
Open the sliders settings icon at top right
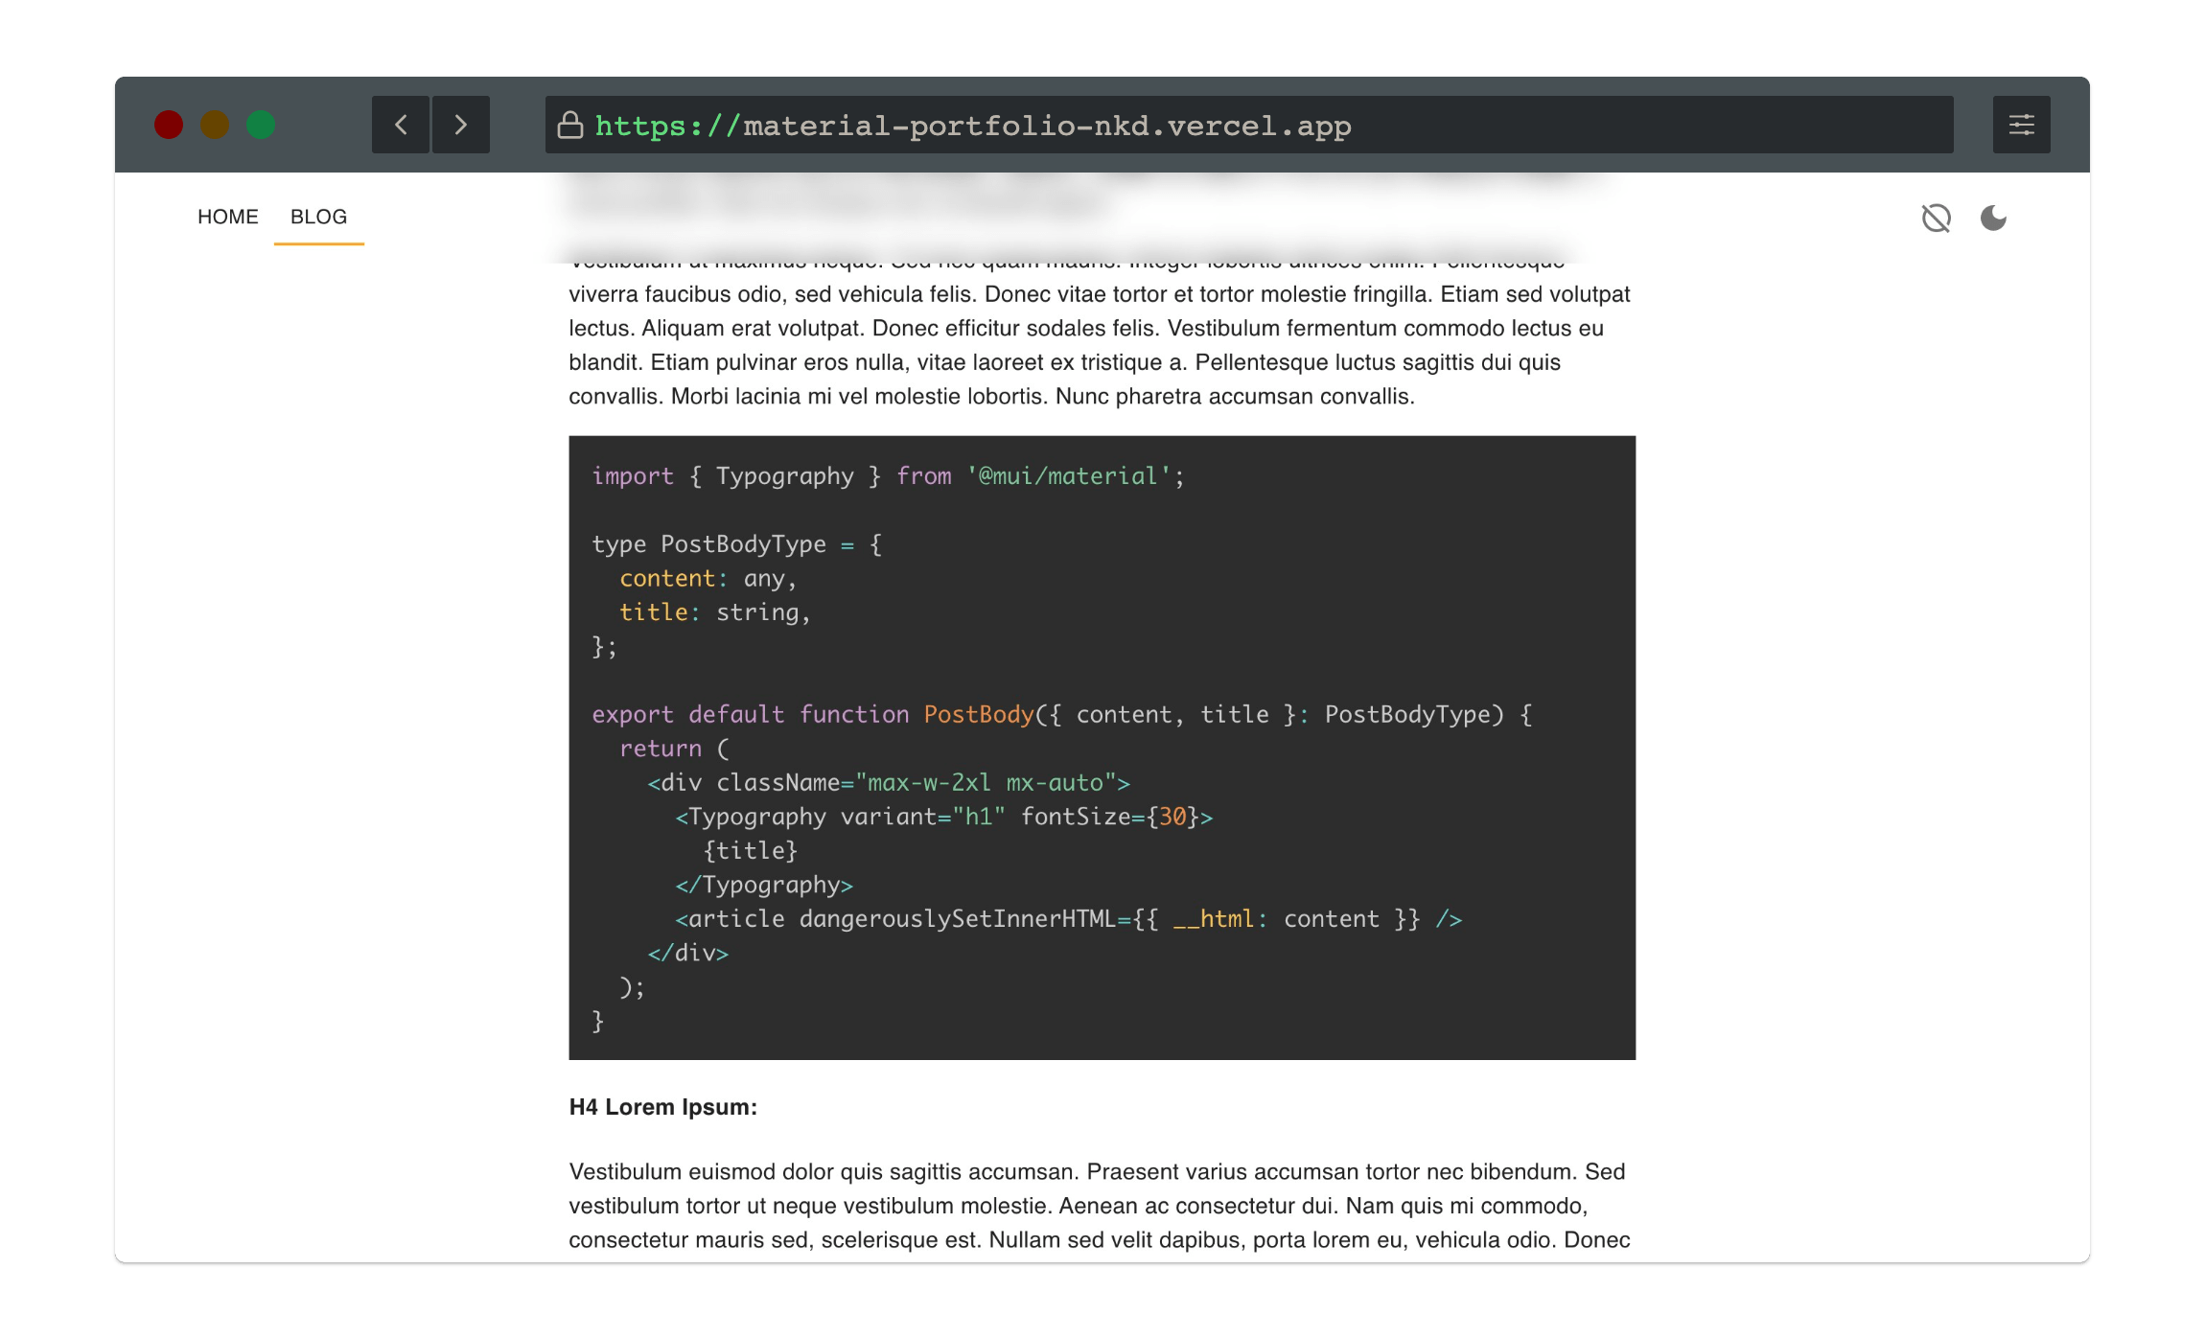(2021, 125)
